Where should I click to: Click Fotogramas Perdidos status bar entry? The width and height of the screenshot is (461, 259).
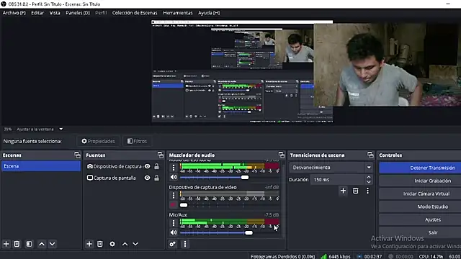(x=282, y=256)
